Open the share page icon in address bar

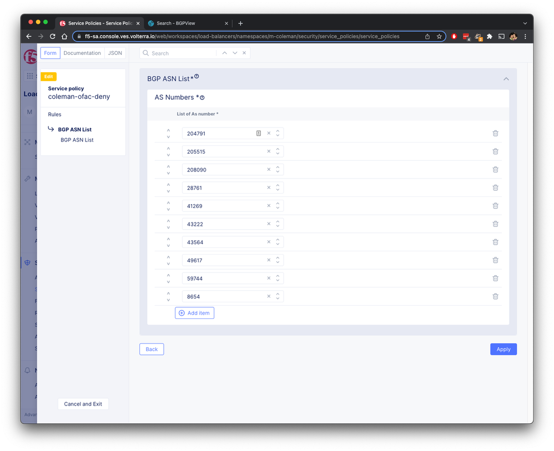pos(427,37)
